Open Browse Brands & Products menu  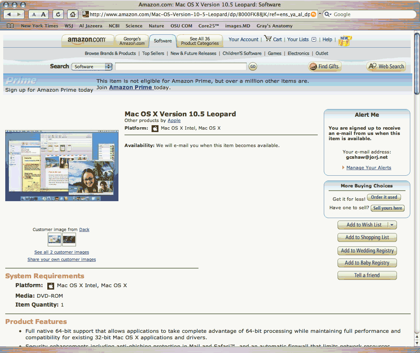(x=110, y=54)
